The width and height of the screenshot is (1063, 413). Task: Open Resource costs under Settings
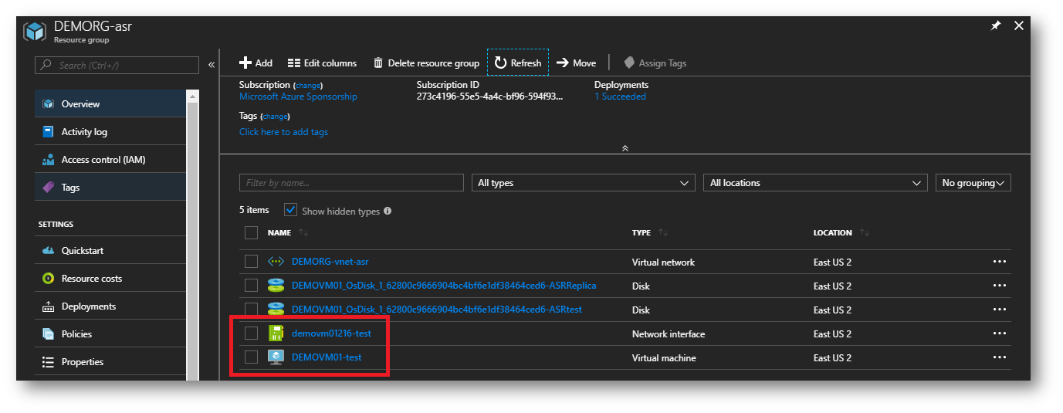(x=110, y=279)
